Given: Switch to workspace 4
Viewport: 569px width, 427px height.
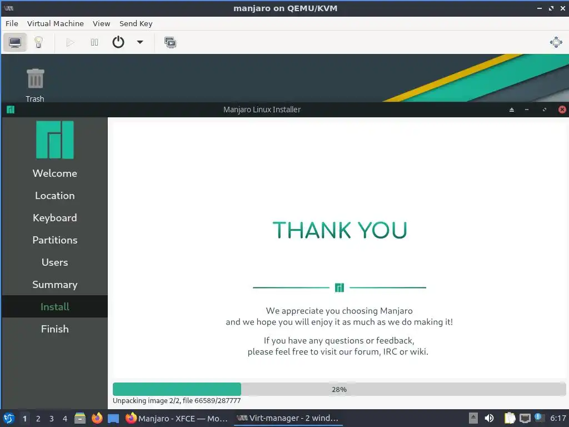Looking at the screenshot, I should [65, 419].
